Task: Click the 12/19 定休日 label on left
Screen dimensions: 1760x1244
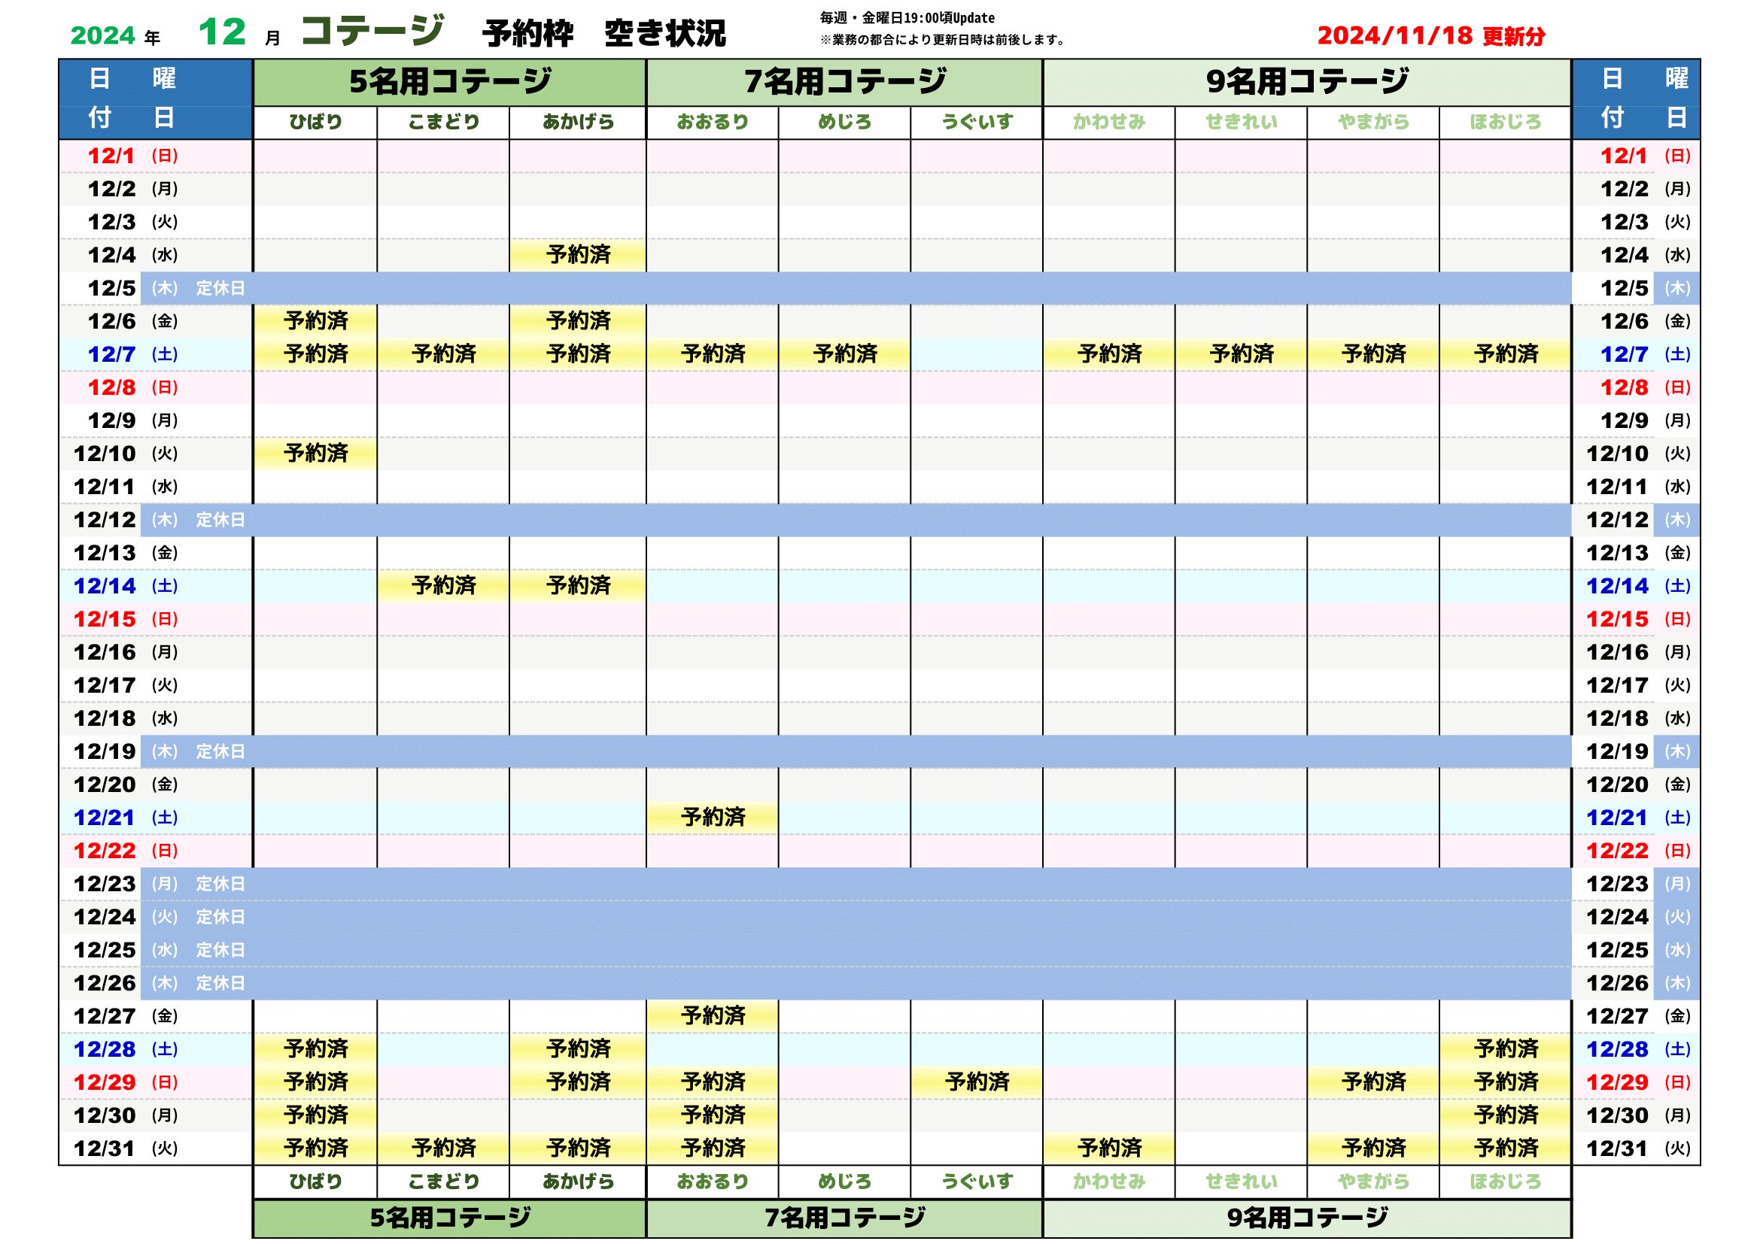Action: pos(220,751)
